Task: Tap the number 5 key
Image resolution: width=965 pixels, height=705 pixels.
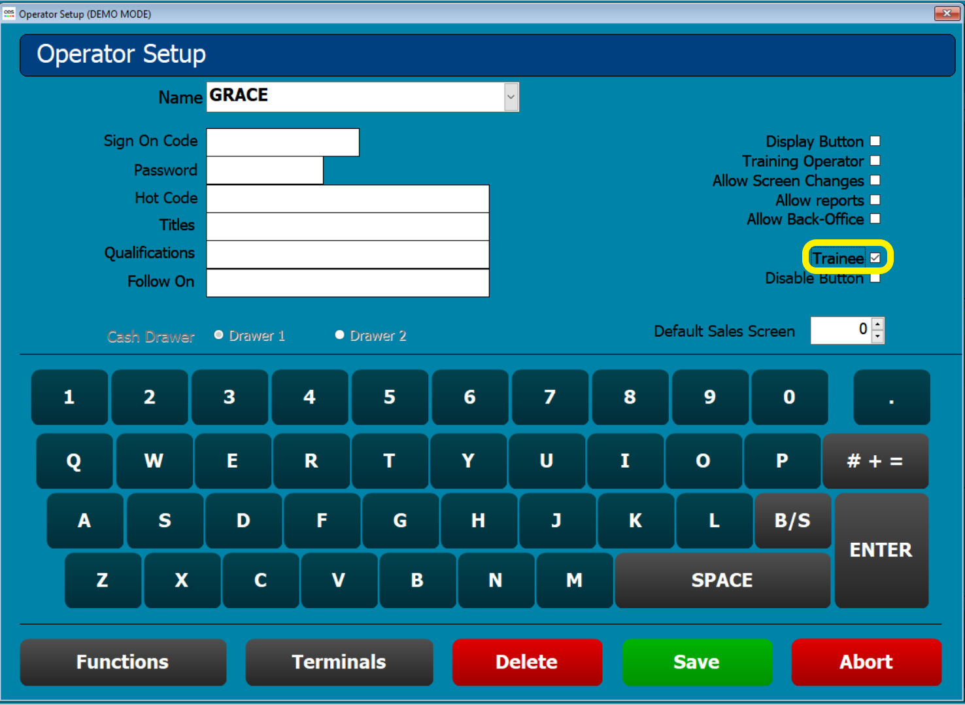Action: pos(390,398)
